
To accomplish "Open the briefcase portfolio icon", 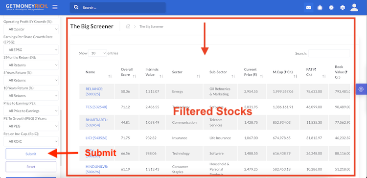I will click(x=320, y=7).
